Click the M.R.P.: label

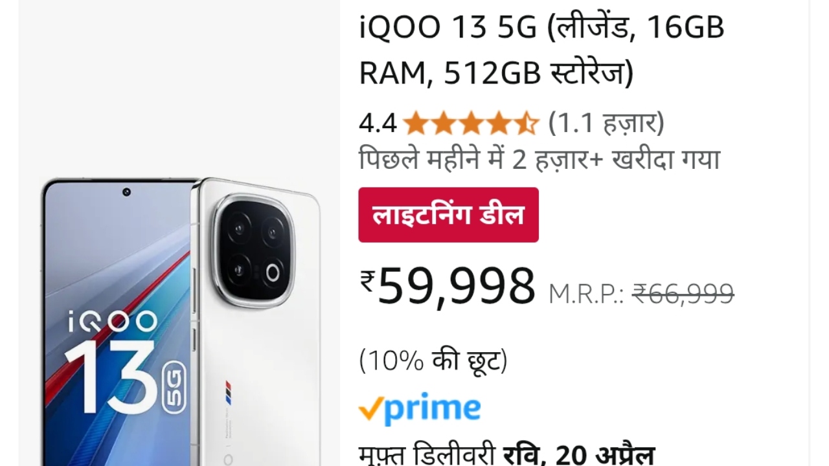point(587,294)
